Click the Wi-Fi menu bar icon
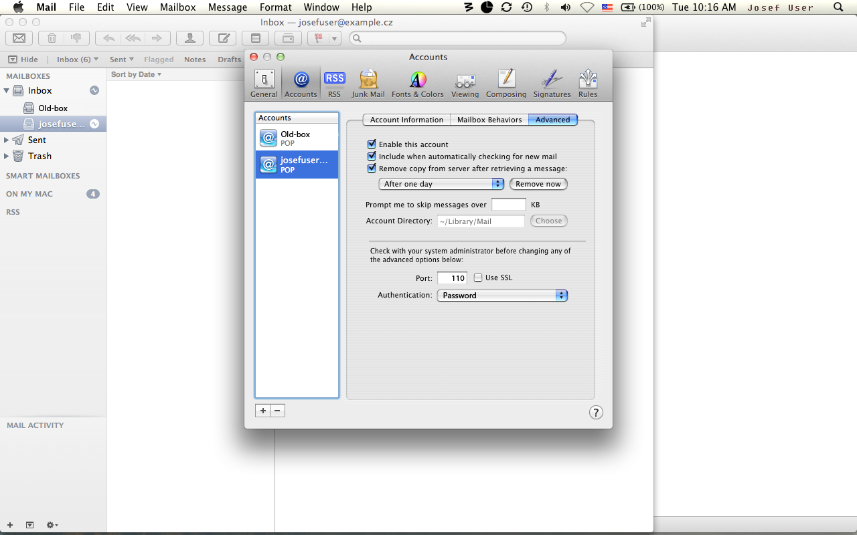The image size is (857, 535). pos(587,7)
